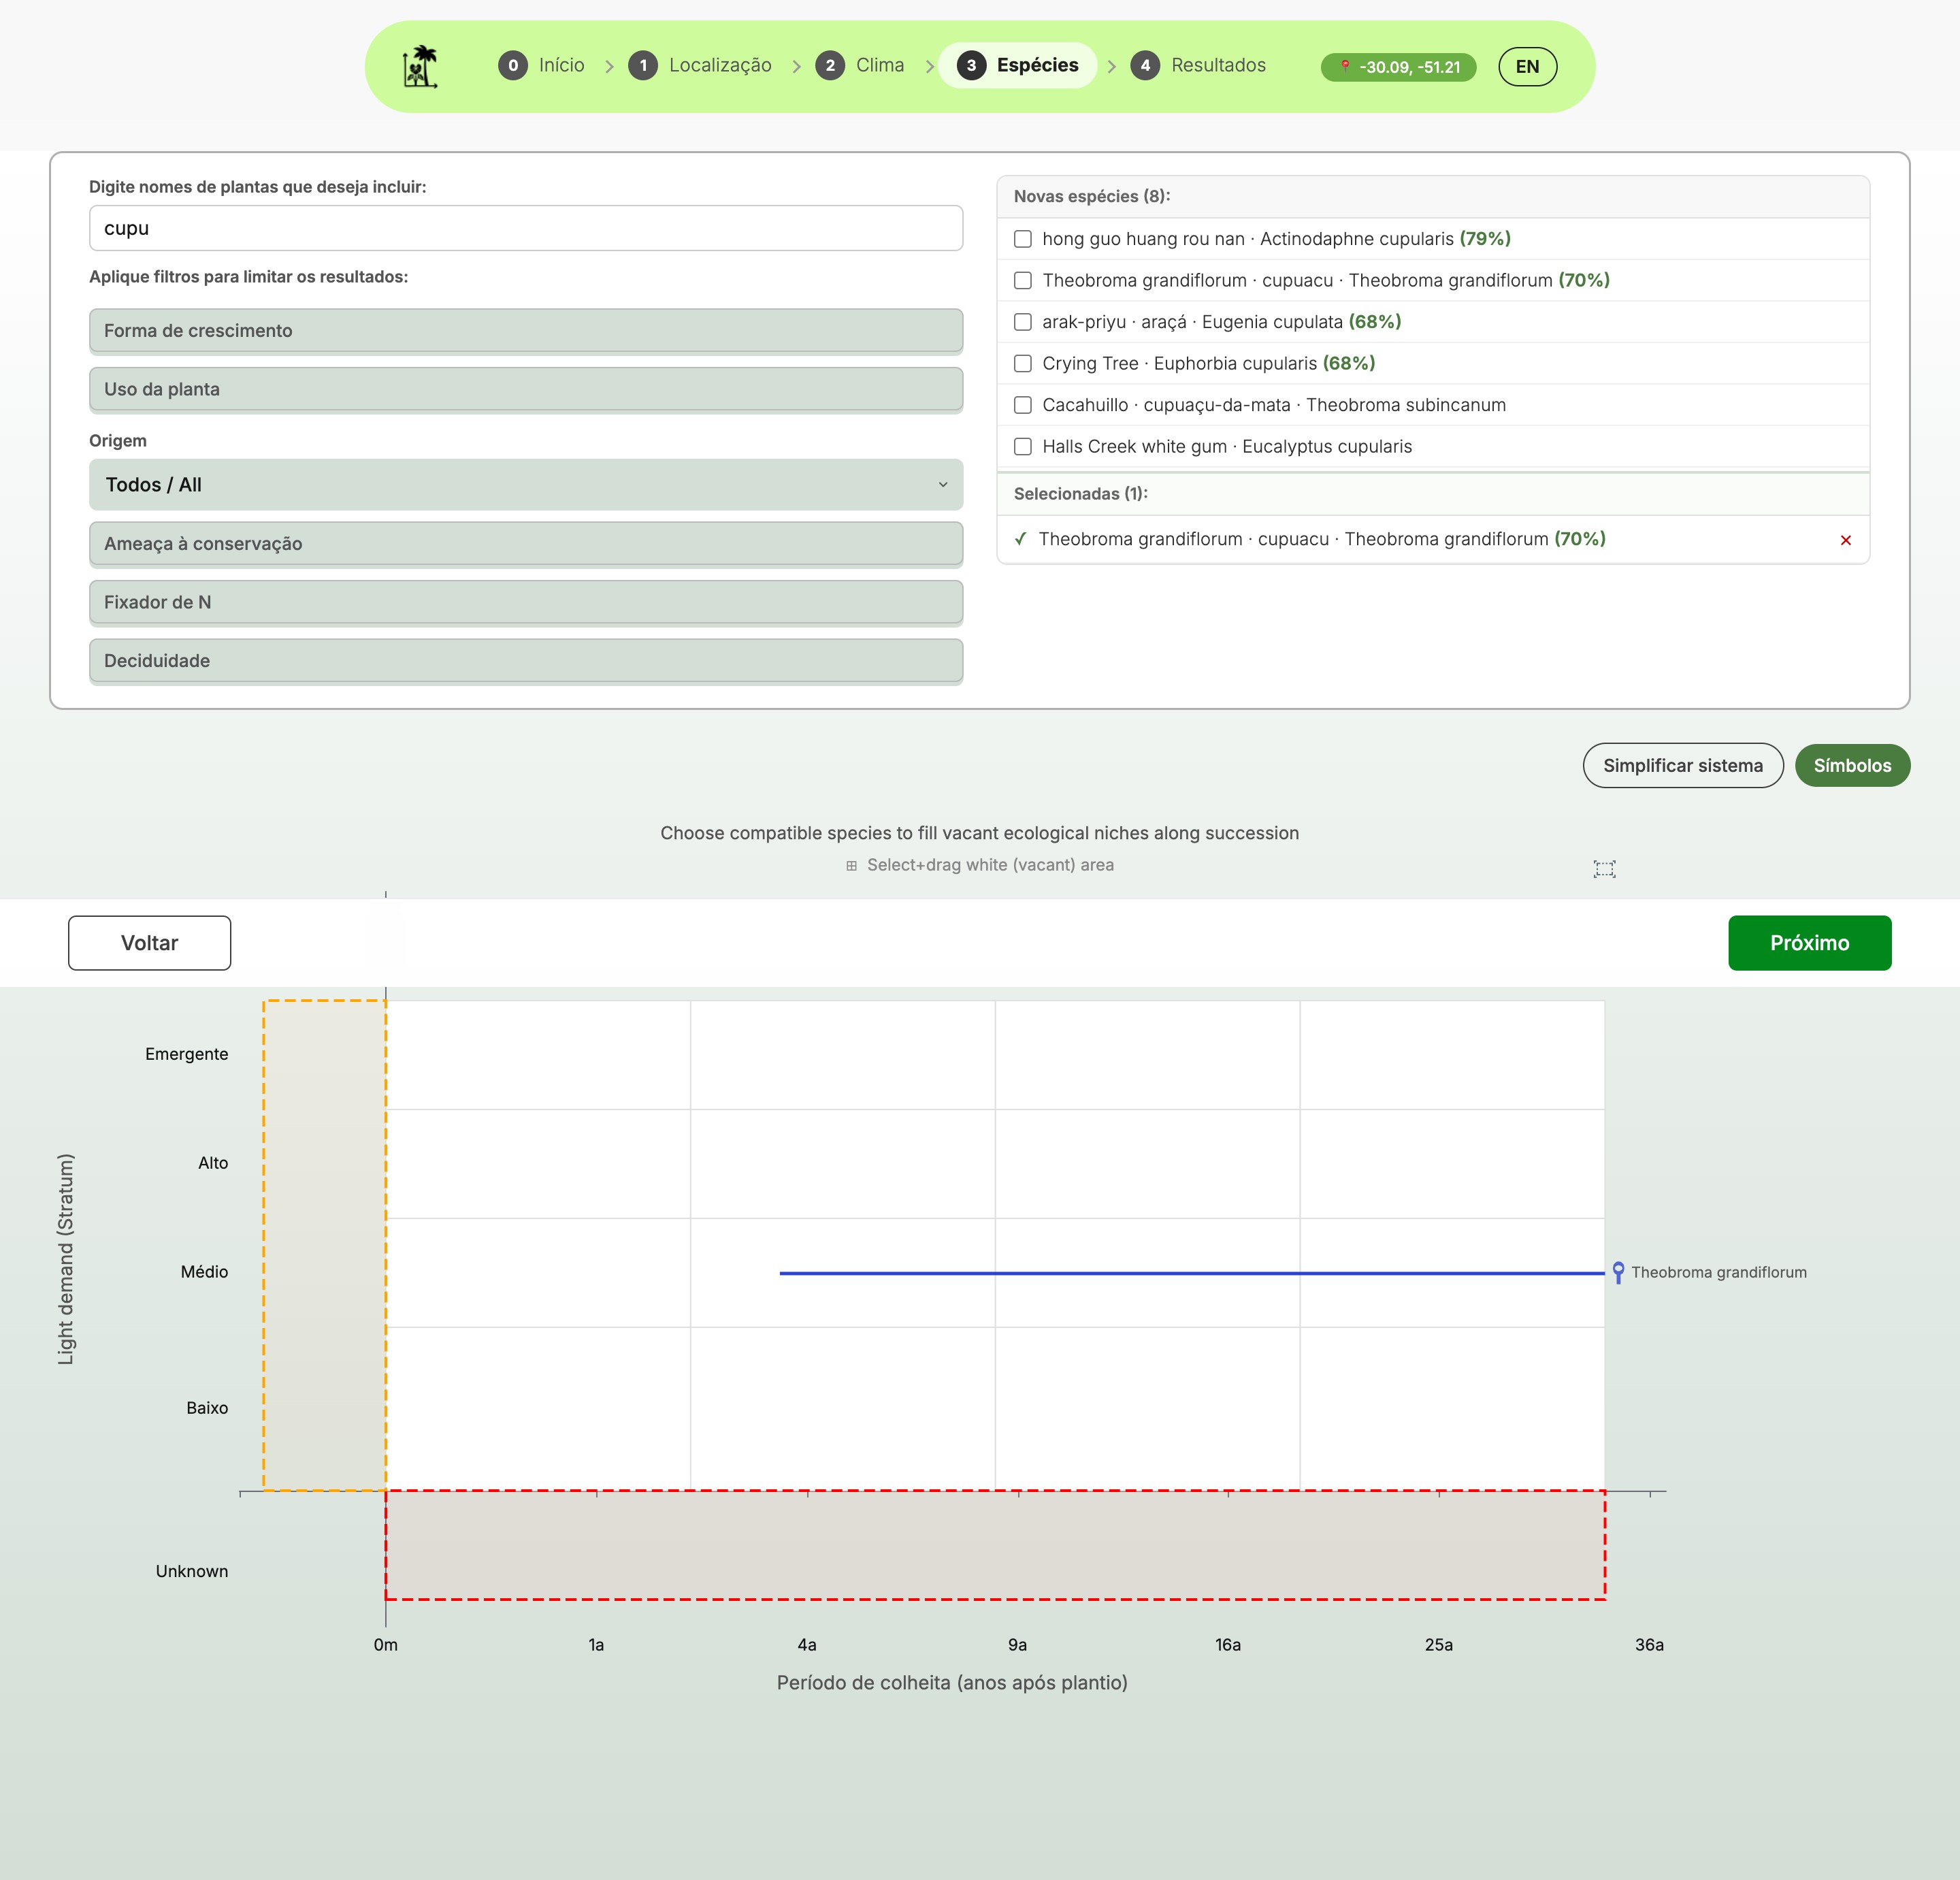
Task: Go to the Localização step
Action: click(x=719, y=66)
